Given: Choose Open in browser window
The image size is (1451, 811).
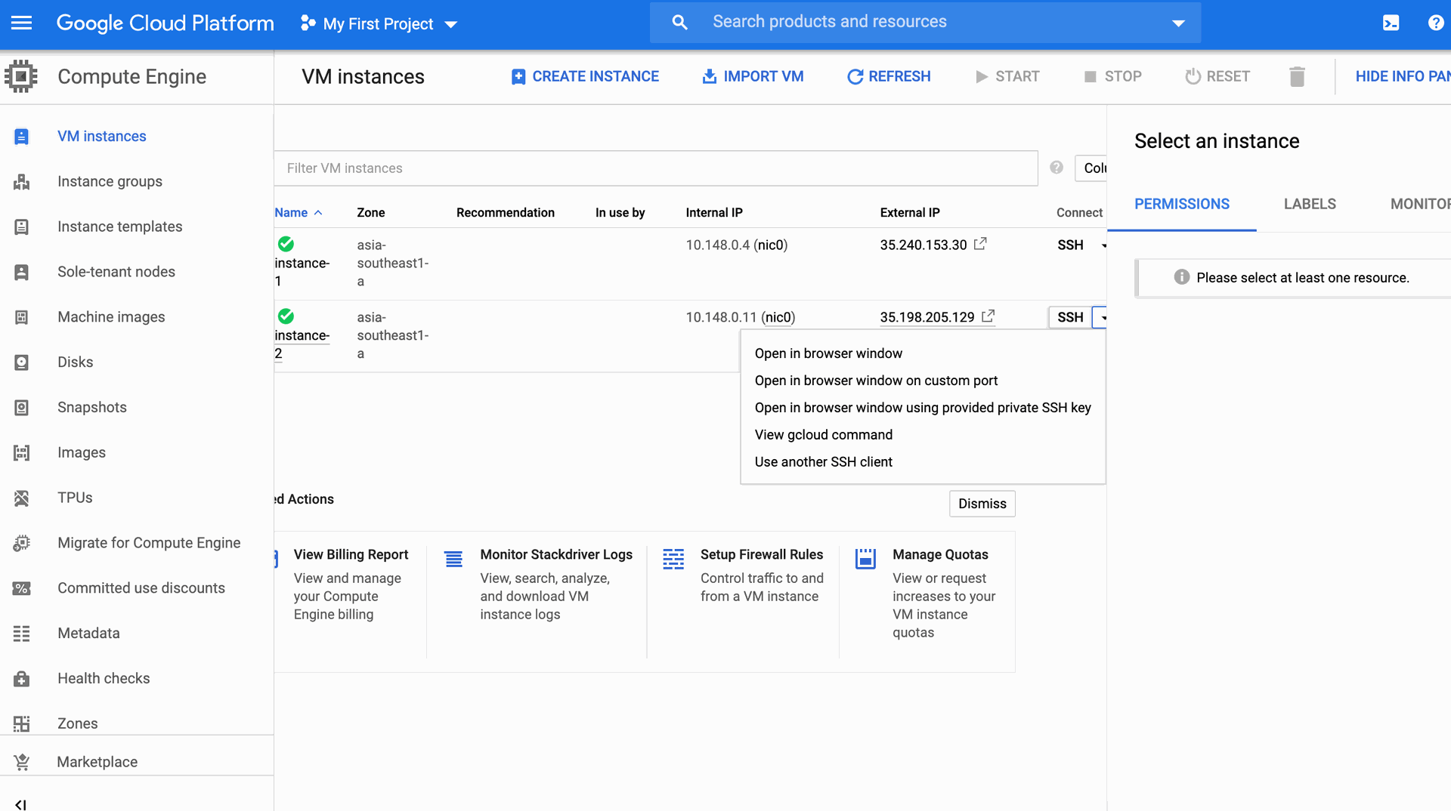Looking at the screenshot, I should 828,353.
